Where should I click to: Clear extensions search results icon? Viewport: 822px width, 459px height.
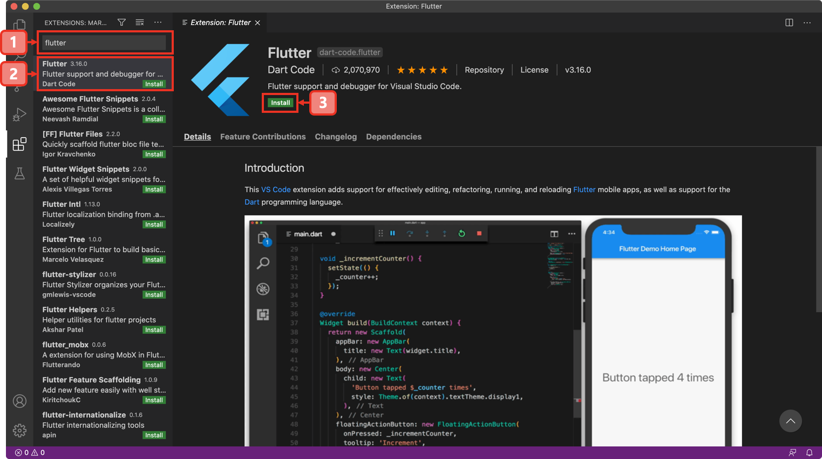tap(140, 22)
